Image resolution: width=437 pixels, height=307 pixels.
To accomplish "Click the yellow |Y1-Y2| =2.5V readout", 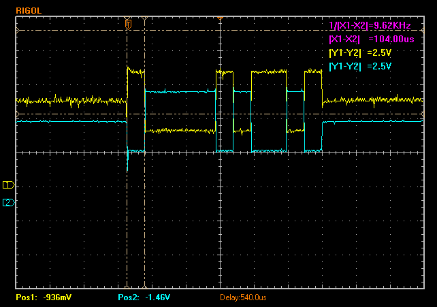I will (360, 52).
